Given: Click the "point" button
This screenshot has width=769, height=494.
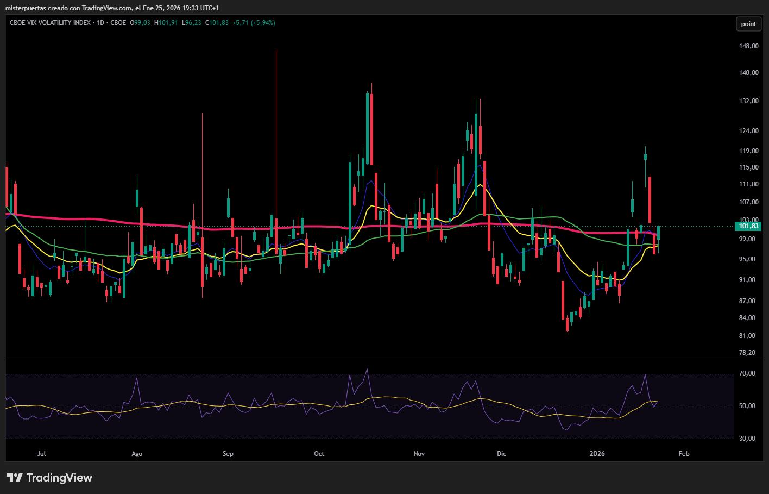Looking at the screenshot, I should coord(748,24).
